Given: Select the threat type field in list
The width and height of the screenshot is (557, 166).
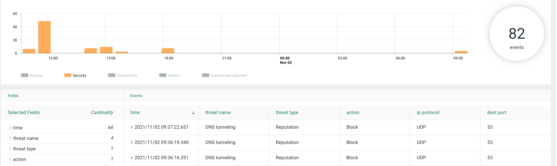Looking at the screenshot, I should point(61,149).
